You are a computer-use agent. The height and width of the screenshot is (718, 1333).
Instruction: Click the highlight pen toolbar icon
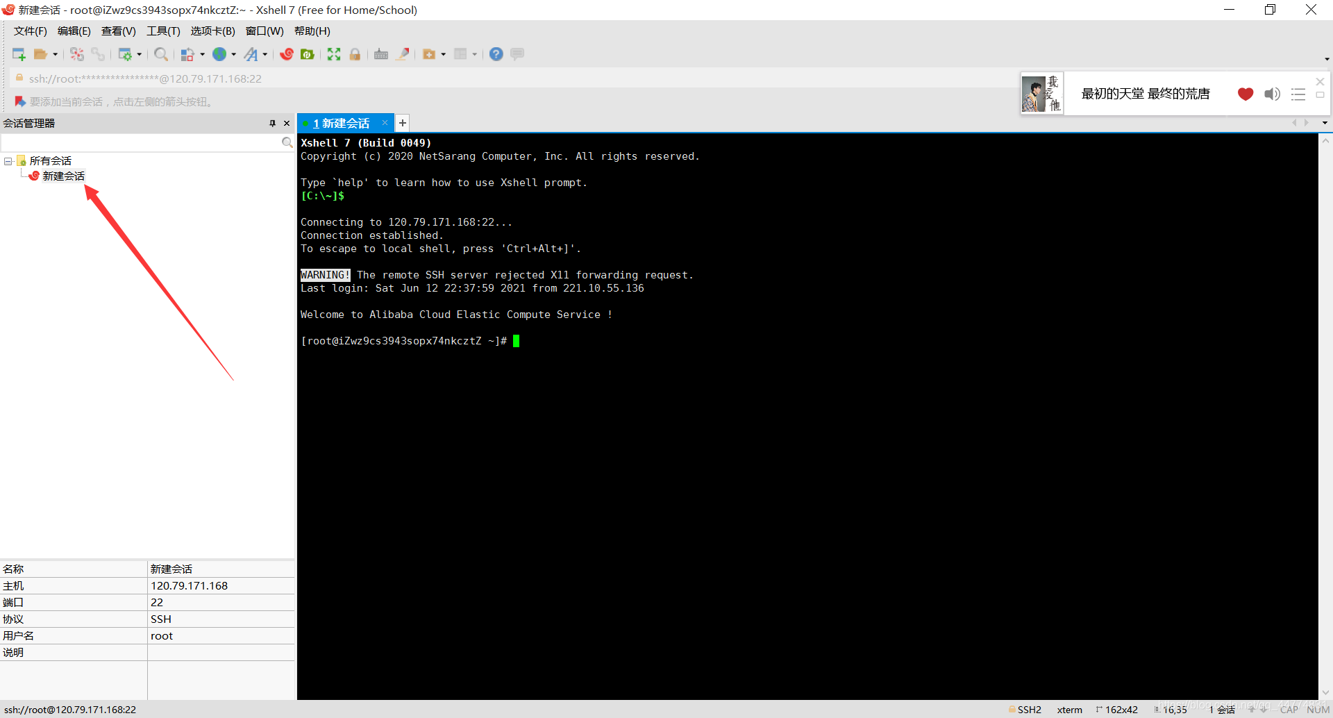point(403,54)
